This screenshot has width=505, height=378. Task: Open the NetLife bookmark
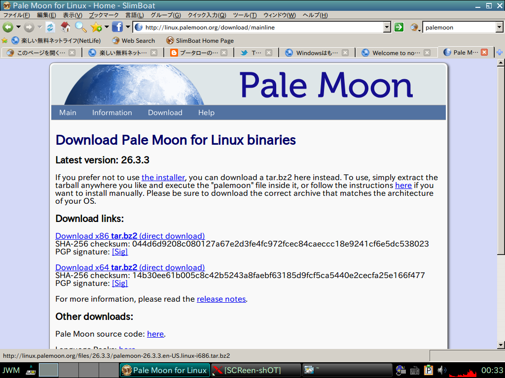click(56, 40)
